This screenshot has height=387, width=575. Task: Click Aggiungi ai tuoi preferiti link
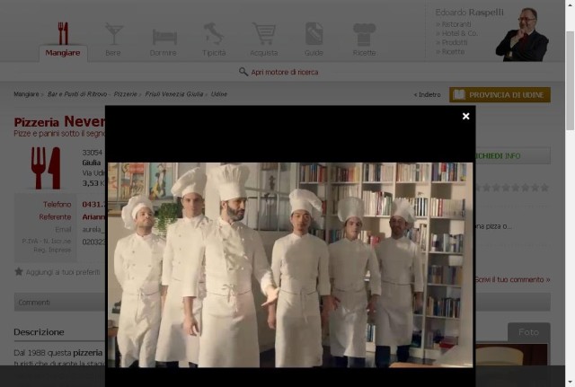click(x=63, y=272)
